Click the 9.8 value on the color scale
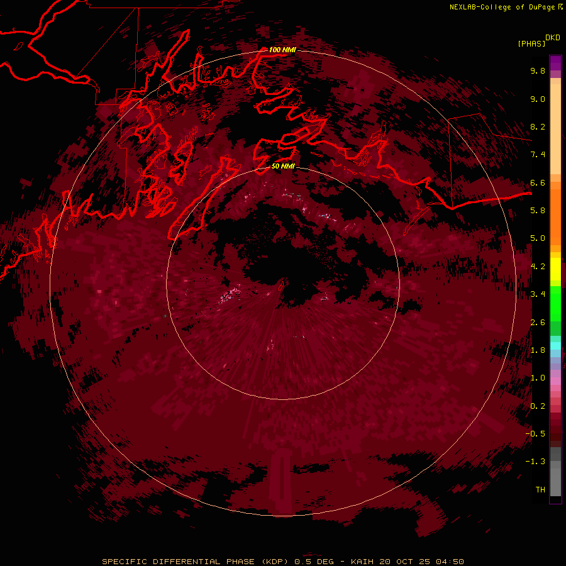 pos(538,70)
